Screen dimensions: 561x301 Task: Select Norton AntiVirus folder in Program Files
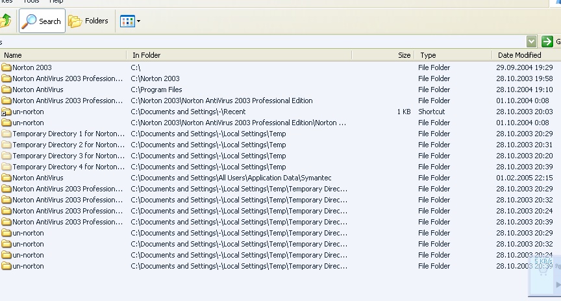tap(38, 90)
